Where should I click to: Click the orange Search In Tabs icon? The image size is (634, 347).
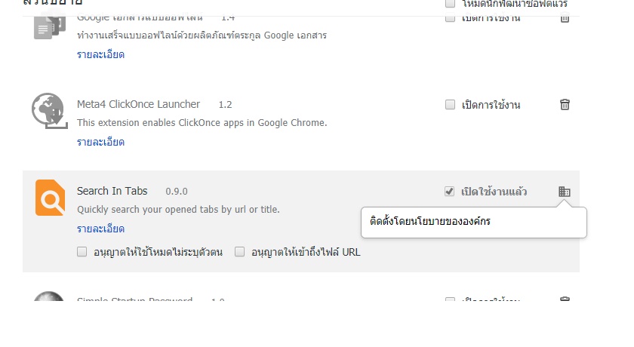click(x=50, y=198)
